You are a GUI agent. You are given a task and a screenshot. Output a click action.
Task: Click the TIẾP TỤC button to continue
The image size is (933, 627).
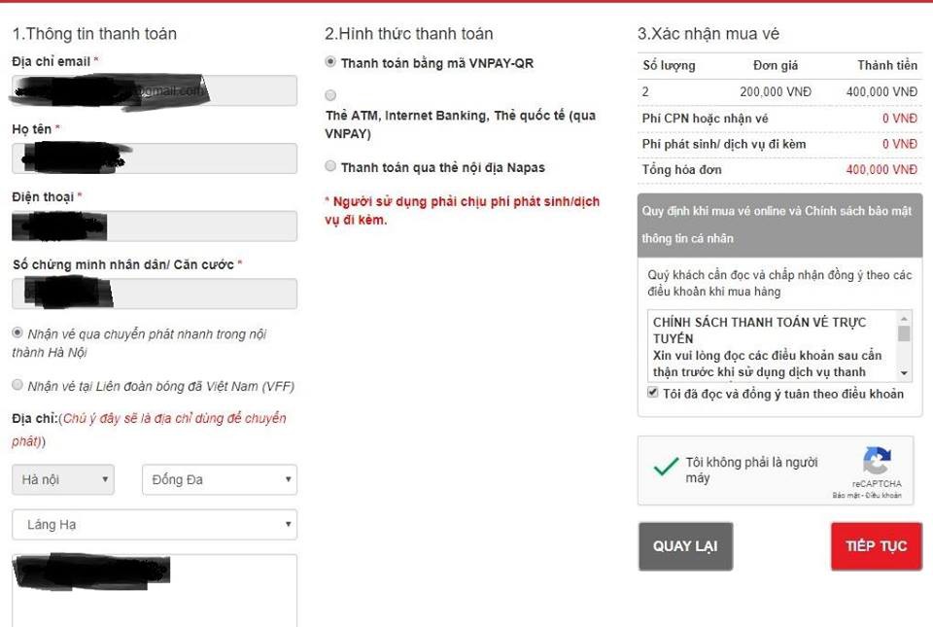coord(876,545)
